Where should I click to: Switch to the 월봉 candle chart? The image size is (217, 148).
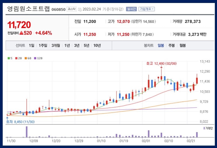[x=182, y=45]
